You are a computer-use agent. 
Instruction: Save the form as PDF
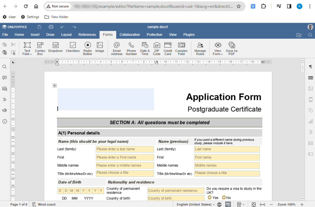point(231,48)
